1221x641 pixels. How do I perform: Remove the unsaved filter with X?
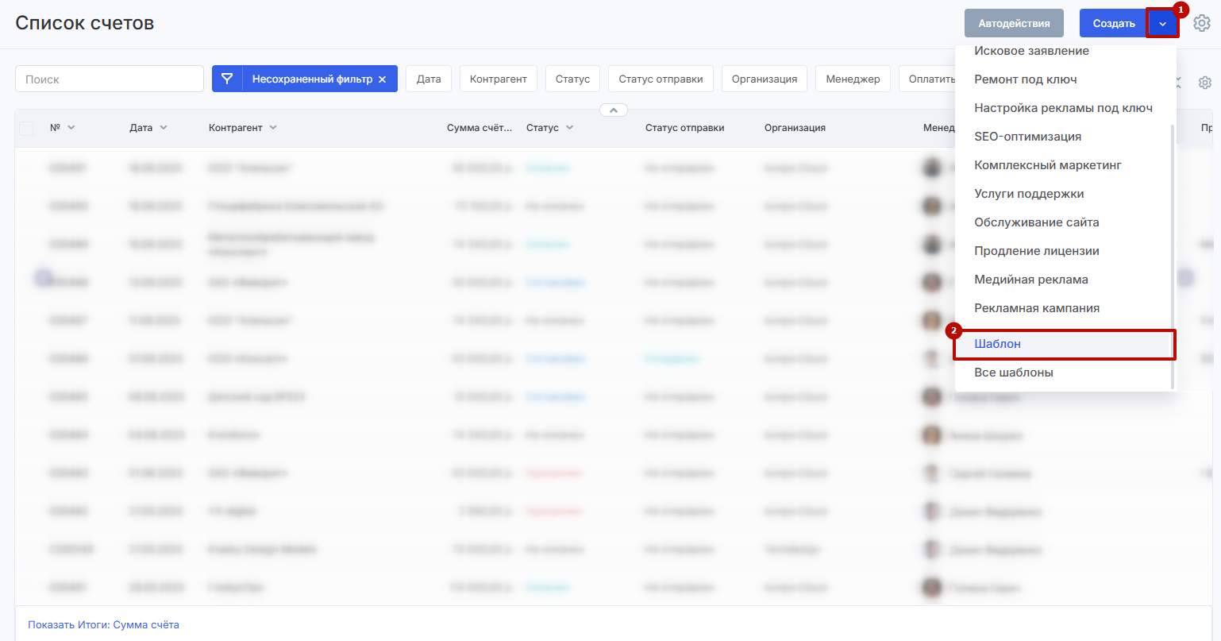[382, 79]
